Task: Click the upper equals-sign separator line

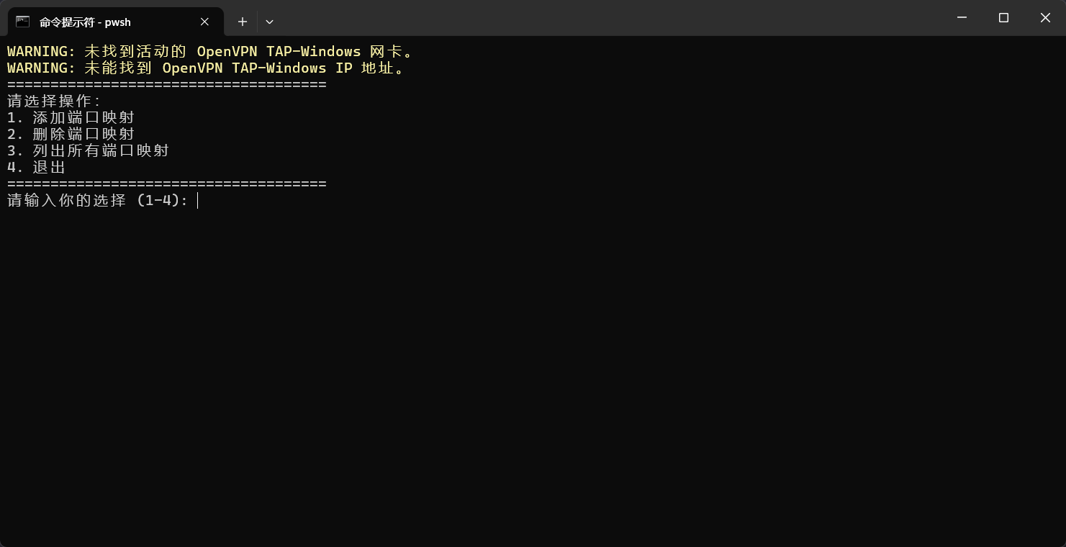Action: pyautogui.click(x=167, y=85)
